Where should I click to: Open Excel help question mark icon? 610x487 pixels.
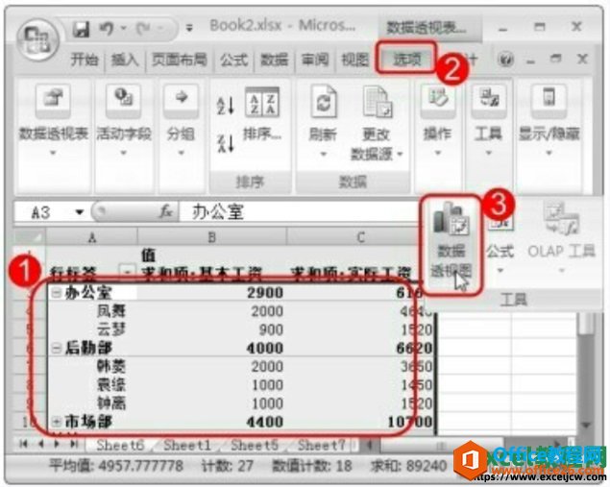[505, 60]
